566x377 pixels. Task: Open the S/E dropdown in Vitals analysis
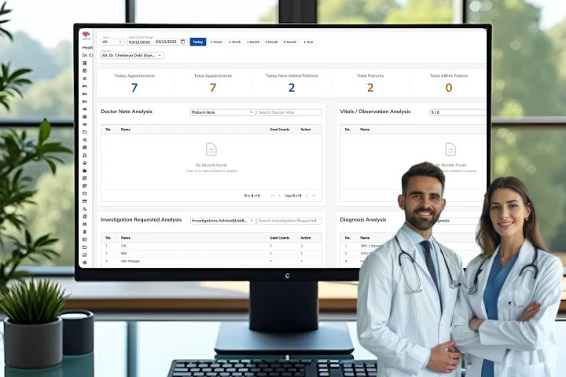tap(458, 112)
